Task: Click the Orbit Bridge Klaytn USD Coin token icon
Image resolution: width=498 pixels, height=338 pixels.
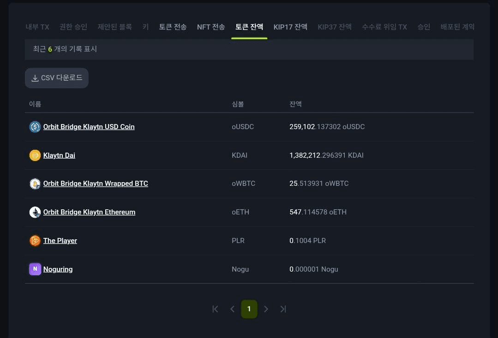Action: 35,127
